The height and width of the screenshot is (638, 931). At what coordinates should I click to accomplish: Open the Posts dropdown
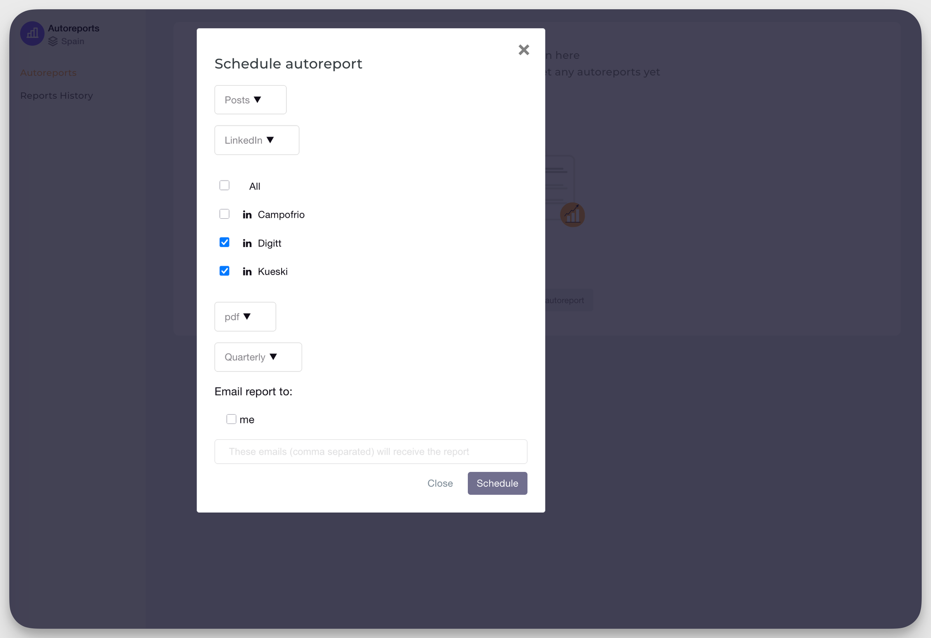pyautogui.click(x=250, y=100)
